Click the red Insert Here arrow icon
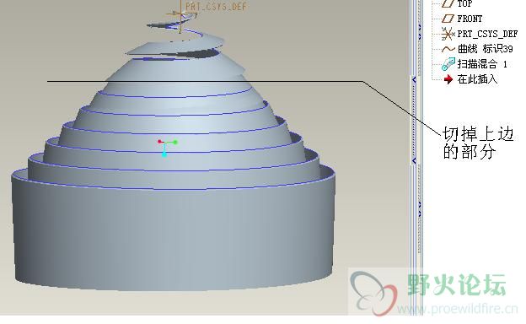Screen dimensions: 526x324 [x=448, y=79]
